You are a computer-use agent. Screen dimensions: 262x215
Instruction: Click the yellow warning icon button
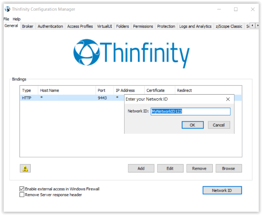[25, 168]
